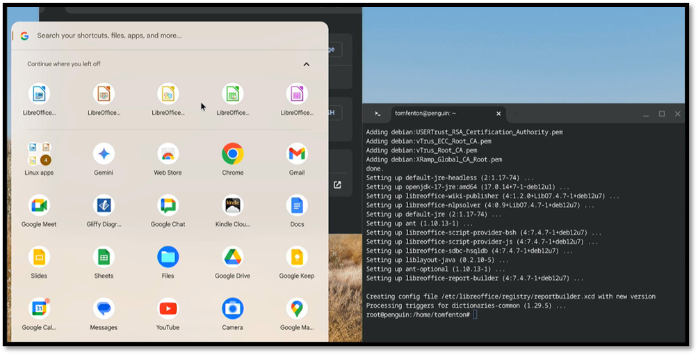Open the Sheets app
Screen dimensions: 698x355
click(x=104, y=258)
